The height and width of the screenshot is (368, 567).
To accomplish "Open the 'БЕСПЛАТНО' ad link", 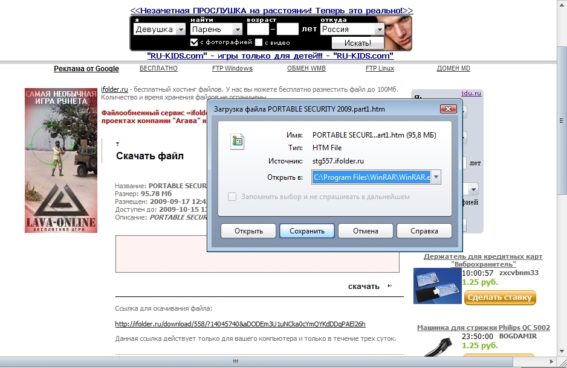I will 158,68.
